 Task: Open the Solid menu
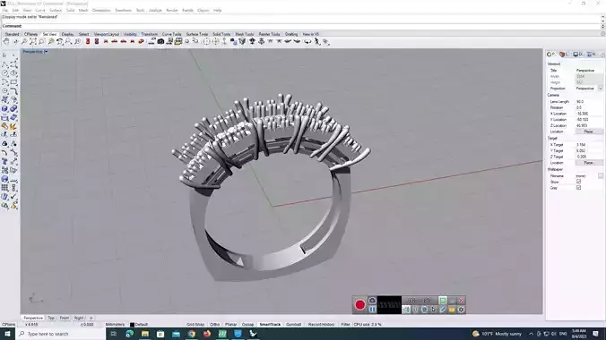coord(70,11)
